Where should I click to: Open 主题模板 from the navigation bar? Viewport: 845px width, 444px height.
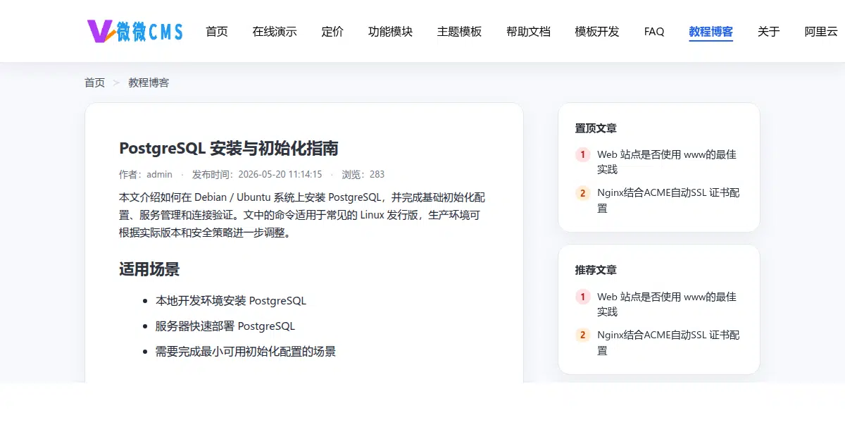[459, 32]
